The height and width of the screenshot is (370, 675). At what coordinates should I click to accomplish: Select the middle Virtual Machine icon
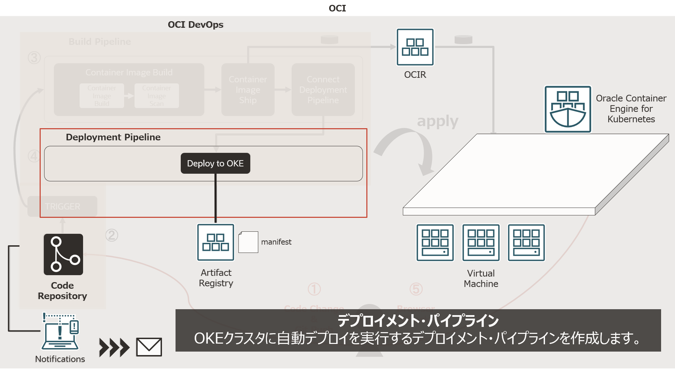481,242
